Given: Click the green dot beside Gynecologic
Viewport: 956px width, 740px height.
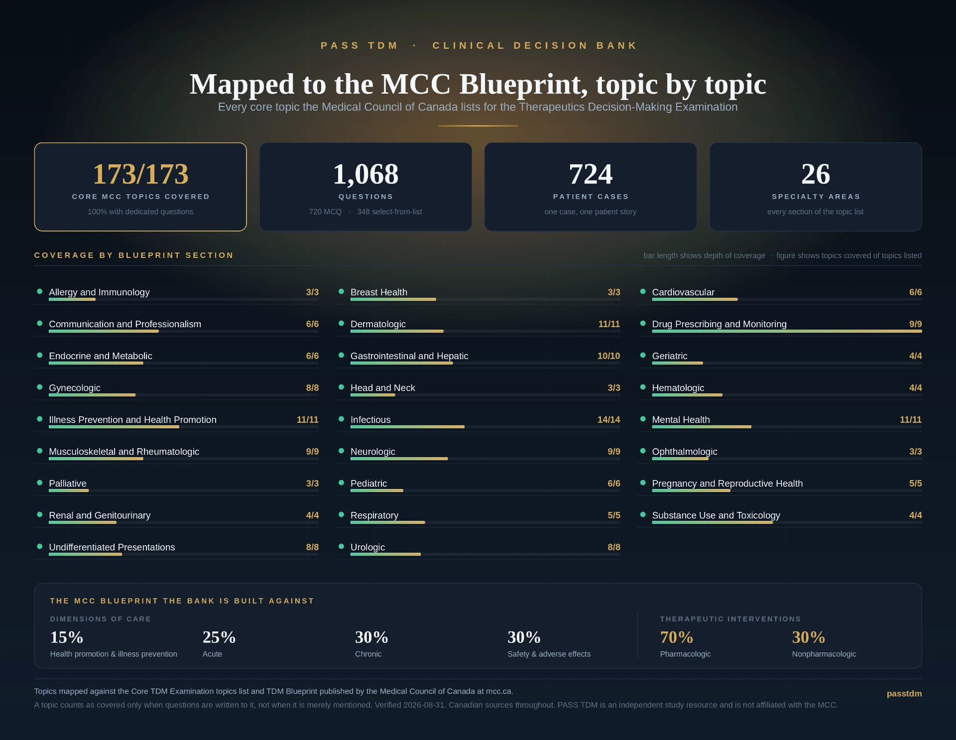Looking at the screenshot, I should 40,387.
